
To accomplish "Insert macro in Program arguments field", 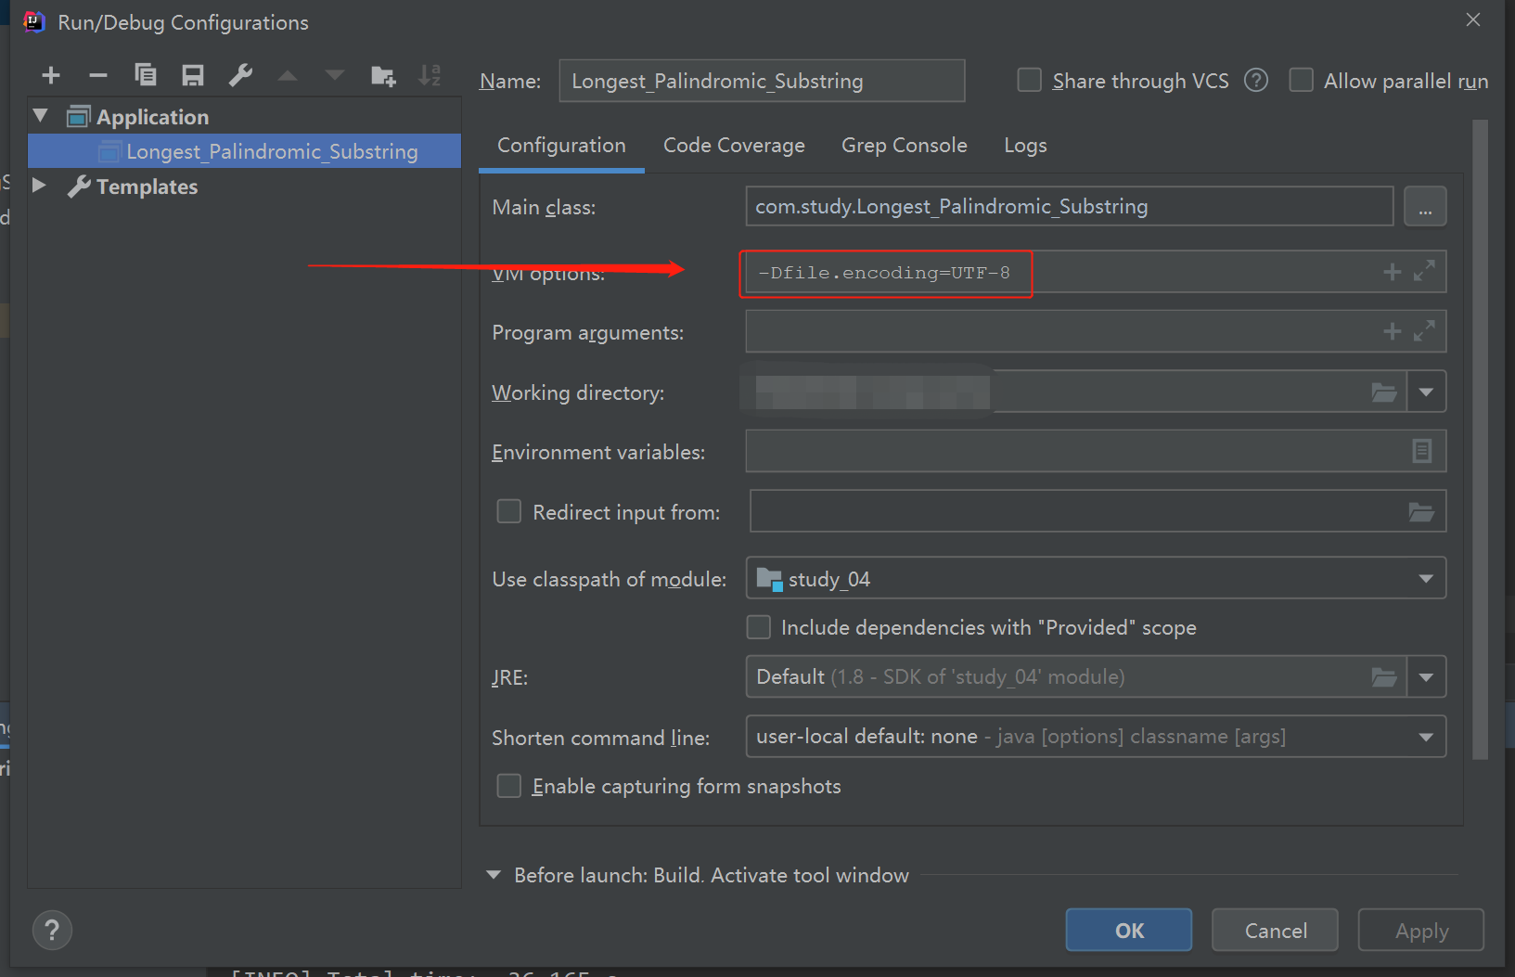I will (x=1392, y=331).
